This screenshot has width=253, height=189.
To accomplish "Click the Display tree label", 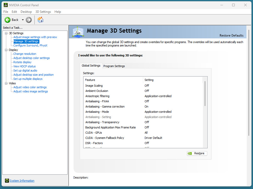I will pyautogui.click(x=13, y=50).
